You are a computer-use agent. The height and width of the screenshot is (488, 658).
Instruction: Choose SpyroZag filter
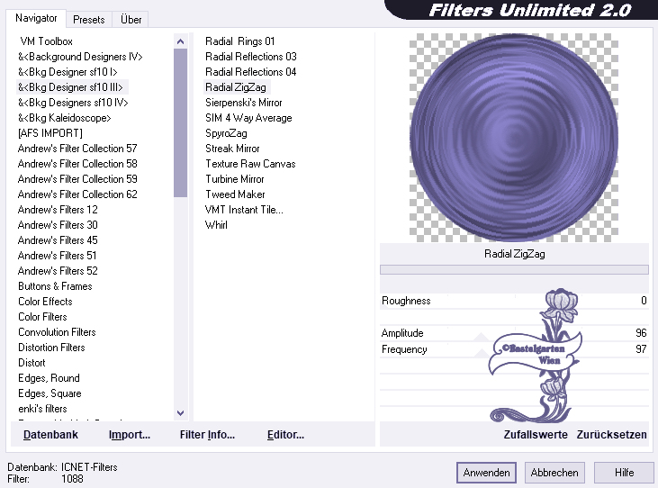(226, 133)
